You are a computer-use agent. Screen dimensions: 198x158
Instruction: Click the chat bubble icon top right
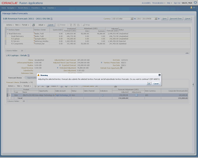tap(195, 3)
